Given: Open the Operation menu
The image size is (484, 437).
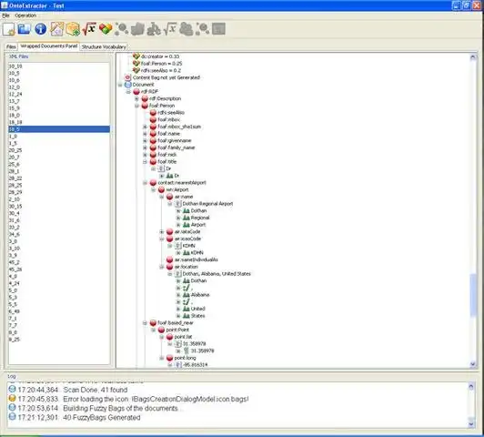Looking at the screenshot, I should pos(25,15).
